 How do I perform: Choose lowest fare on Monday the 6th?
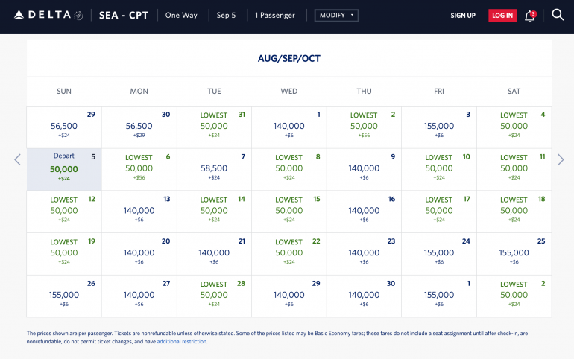tap(139, 169)
